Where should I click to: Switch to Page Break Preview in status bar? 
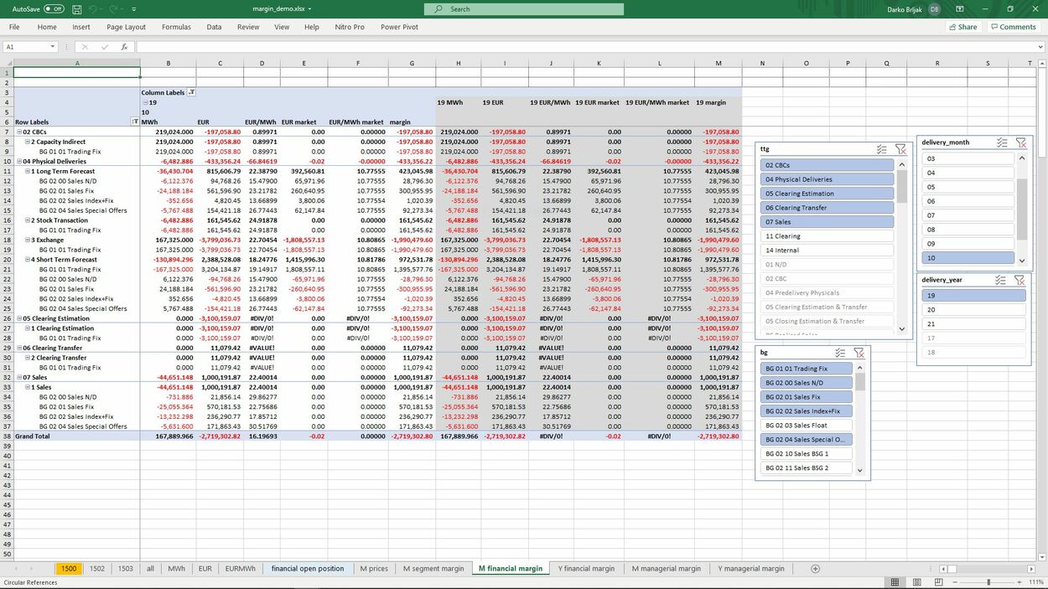[x=940, y=581]
